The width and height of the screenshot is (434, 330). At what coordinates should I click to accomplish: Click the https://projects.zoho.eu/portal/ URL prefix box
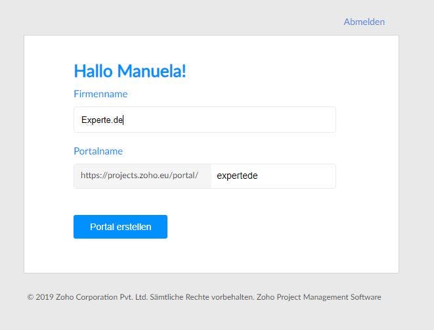point(142,176)
